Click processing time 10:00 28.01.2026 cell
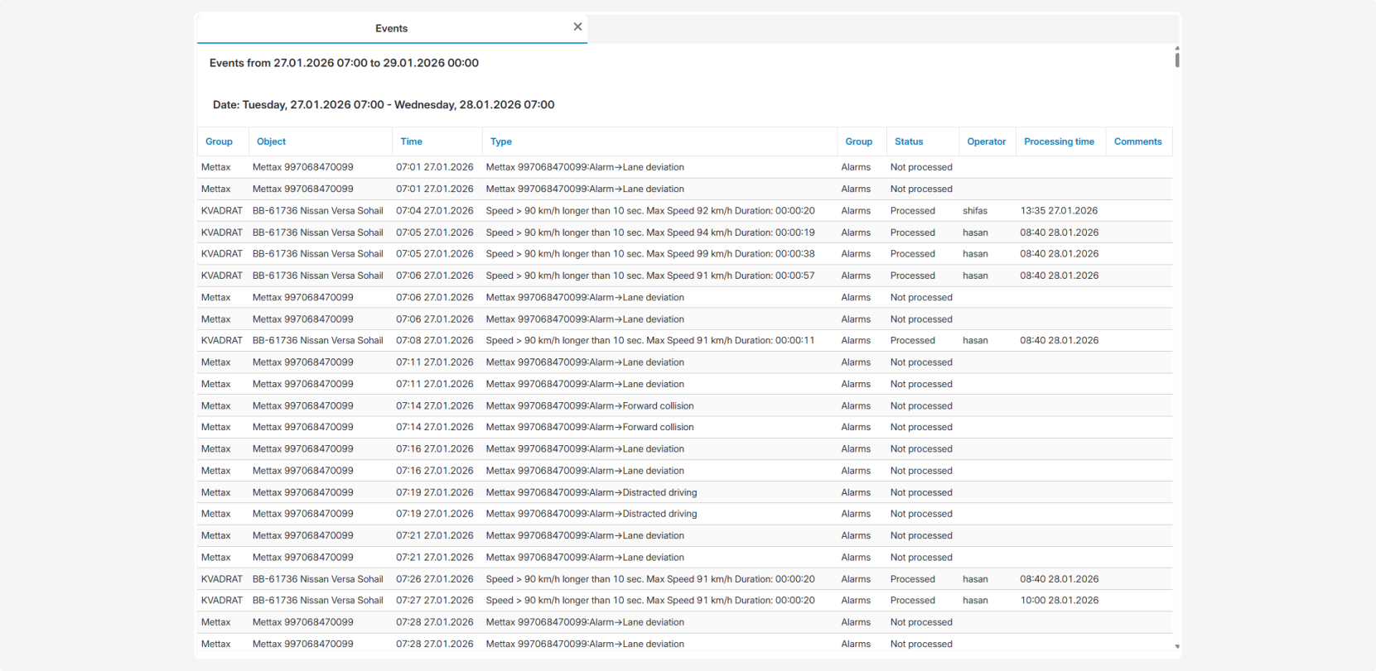Image resolution: width=1376 pixels, height=671 pixels. click(1059, 601)
